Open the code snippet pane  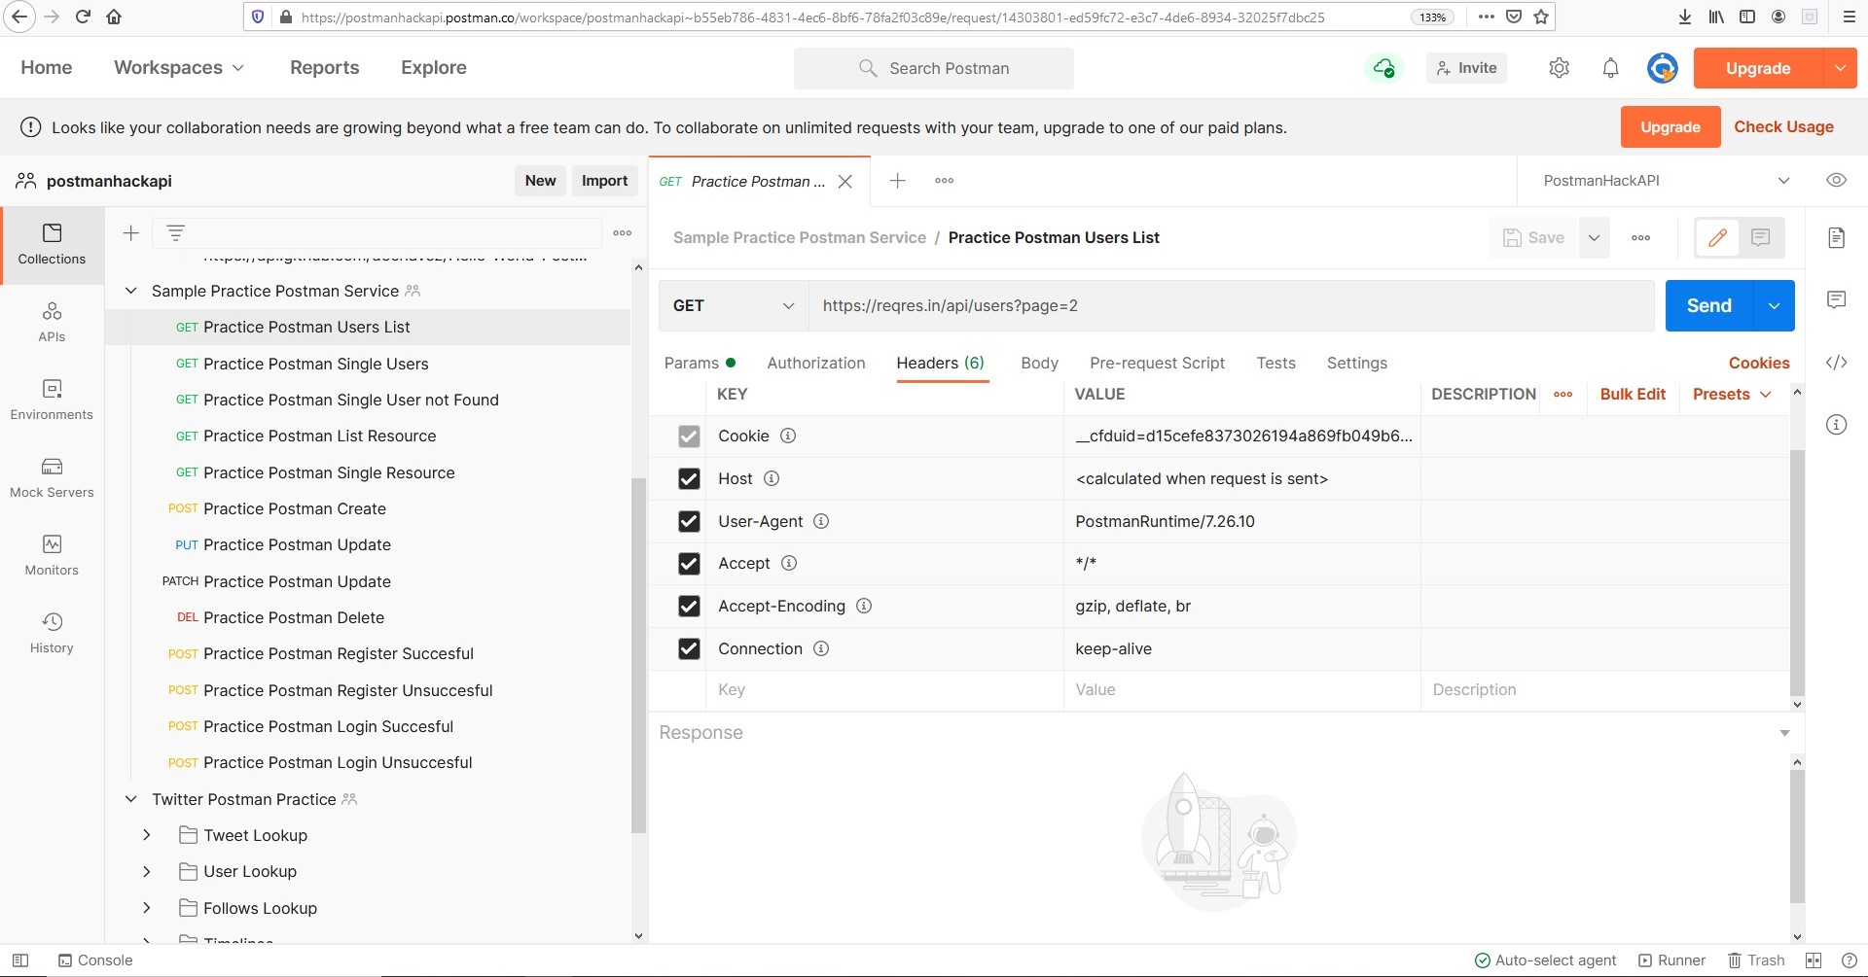click(x=1836, y=363)
